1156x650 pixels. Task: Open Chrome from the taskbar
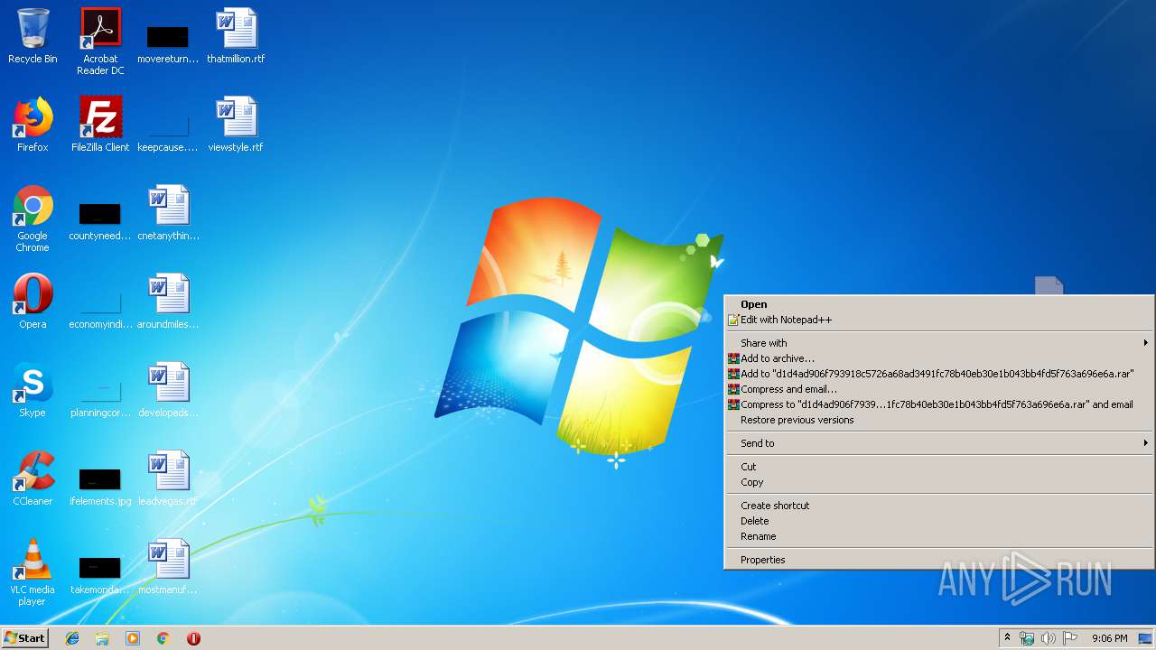(163, 638)
